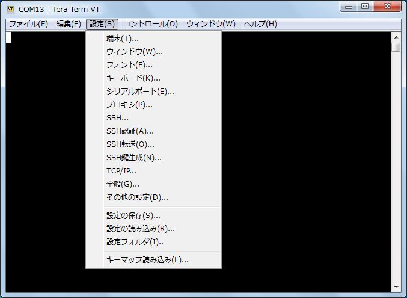
Task: Open フォント(F)... settings
Action: pyautogui.click(x=154, y=65)
